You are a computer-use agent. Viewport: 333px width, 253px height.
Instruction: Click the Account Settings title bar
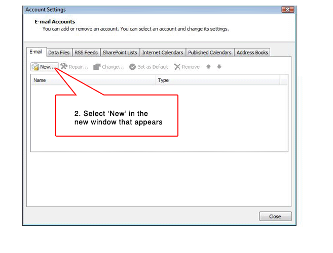pos(152,10)
